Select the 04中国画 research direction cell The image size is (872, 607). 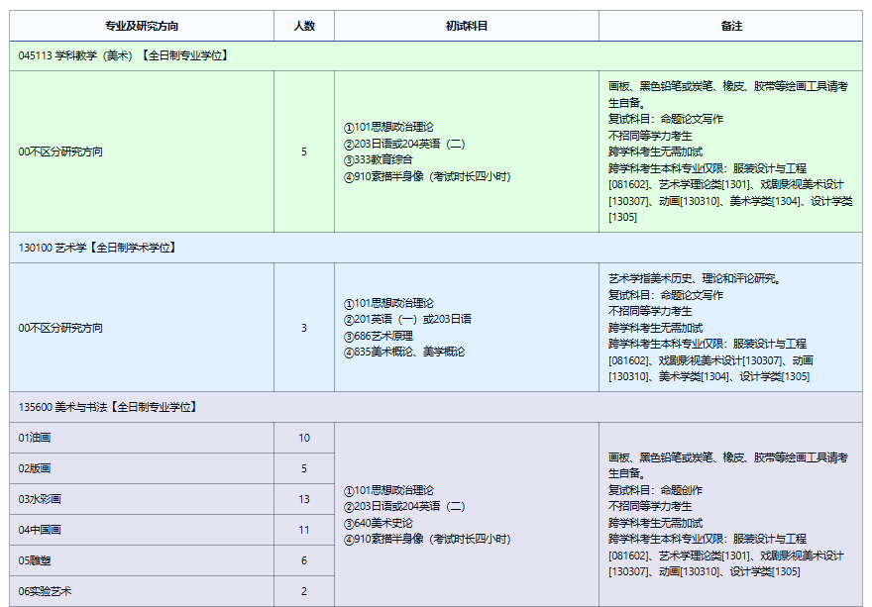[40, 530]
